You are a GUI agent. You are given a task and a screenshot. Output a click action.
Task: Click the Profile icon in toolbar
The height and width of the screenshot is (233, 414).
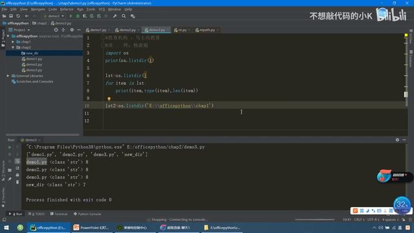point(92,16)
